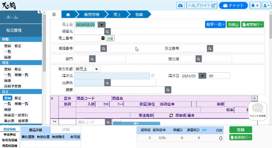Expand the bottom 帳票発行 dropdown
Screen dimensions: 272x148
[241, 137]
